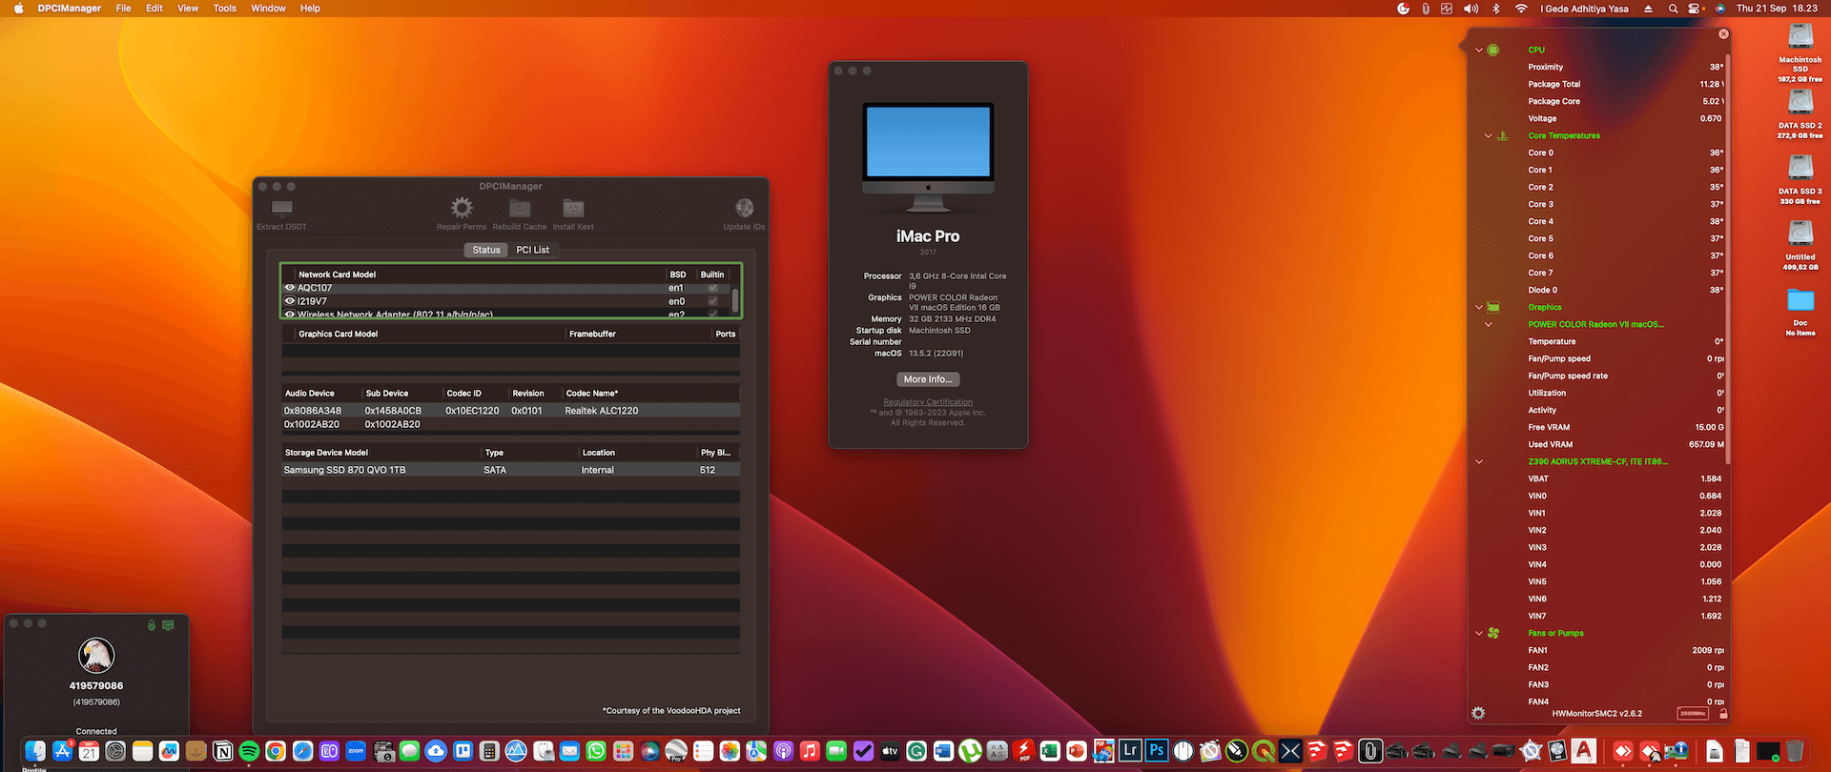Open the File menu
1831x772 pixels.
(123, 9)
